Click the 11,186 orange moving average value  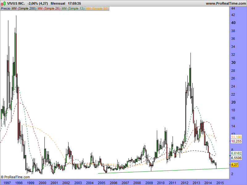click(x=236, y=137)
